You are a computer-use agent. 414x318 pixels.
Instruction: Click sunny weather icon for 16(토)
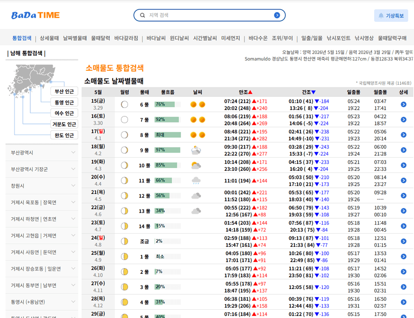[198, 120]
